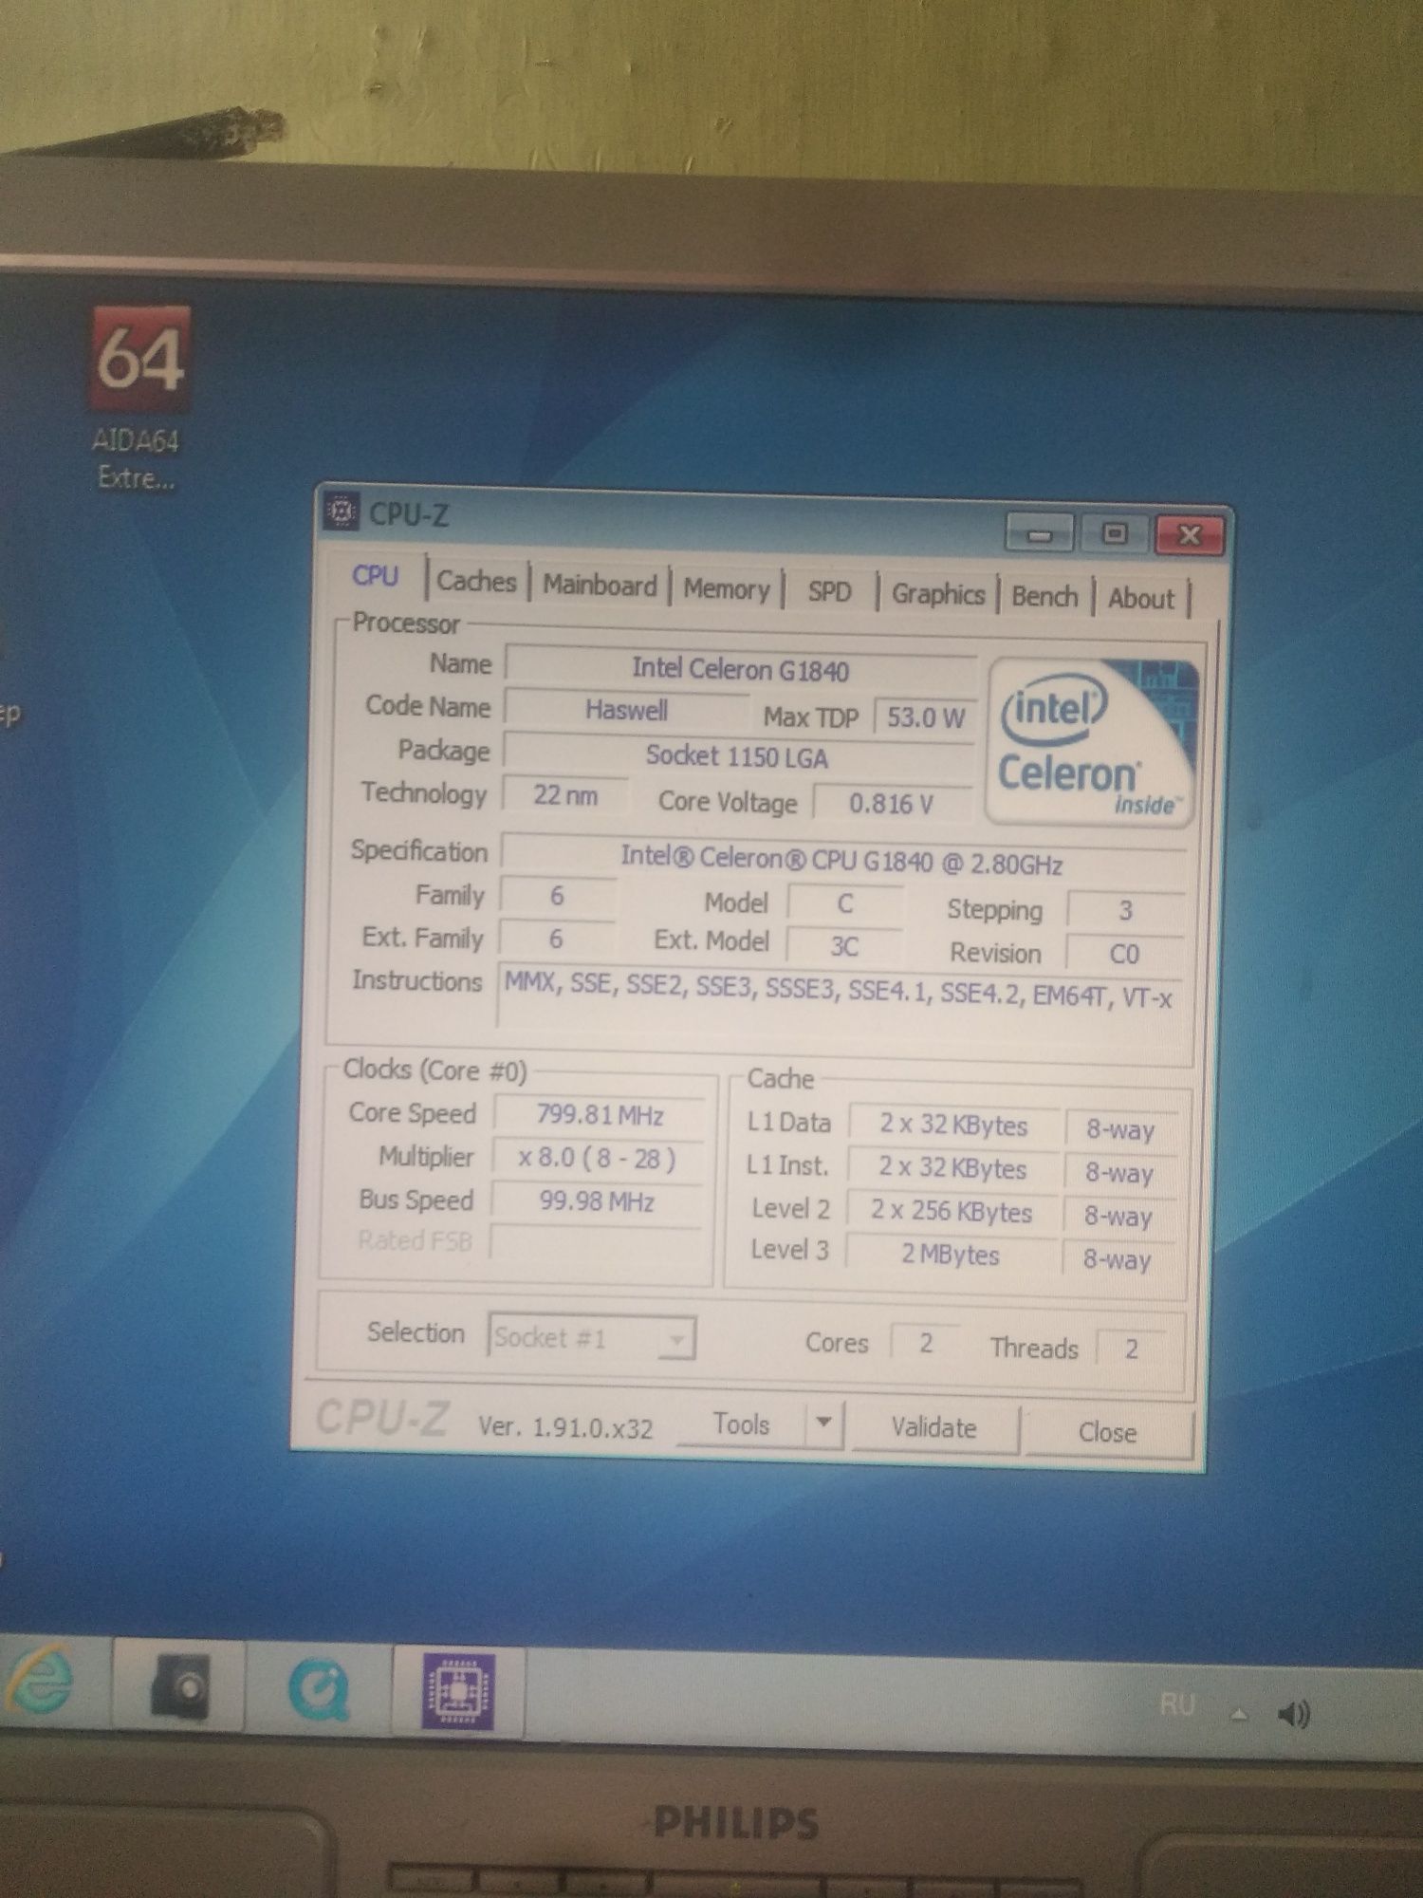Click the empty Rated FSB field

point(596,1241)
